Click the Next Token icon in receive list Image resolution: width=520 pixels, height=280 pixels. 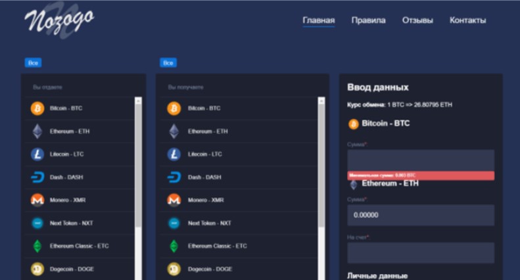(x=174, y=223)
